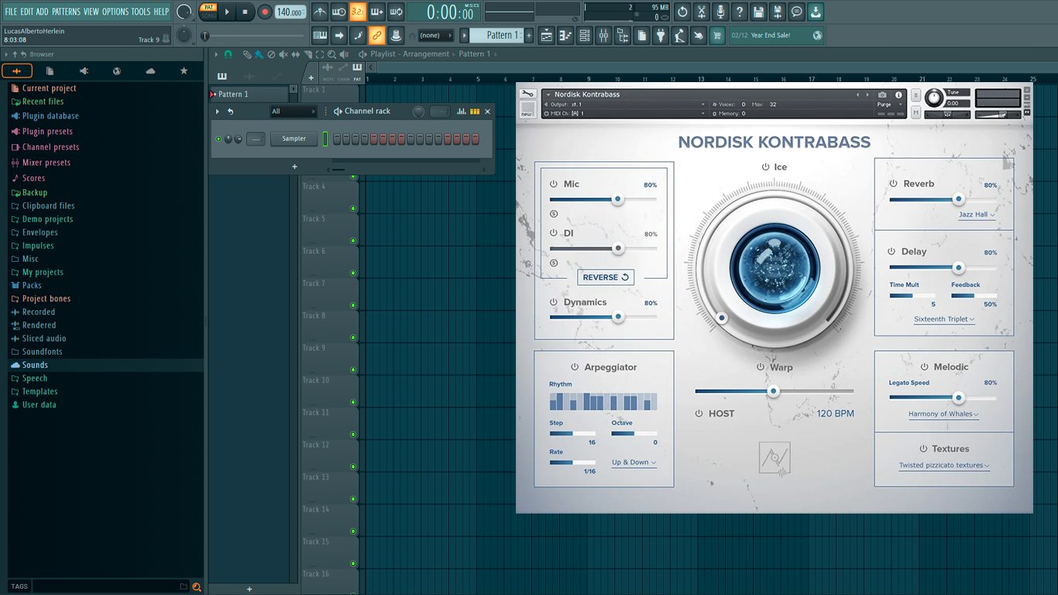
Task: Toggle the Delay power switch
Action: (892, 252)
